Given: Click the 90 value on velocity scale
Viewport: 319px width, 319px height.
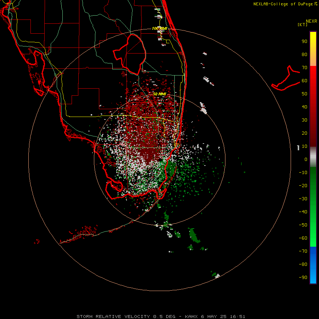Looking at the screenshot, I should pos(304,41).
